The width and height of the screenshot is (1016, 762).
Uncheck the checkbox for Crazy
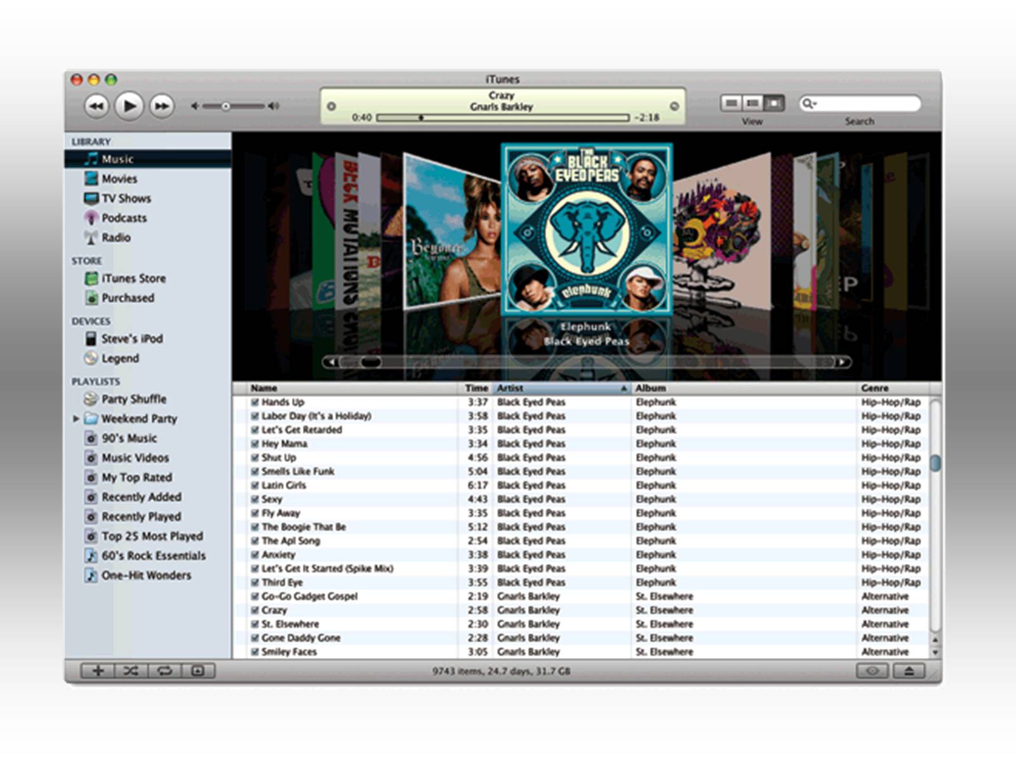coord(255,610)
